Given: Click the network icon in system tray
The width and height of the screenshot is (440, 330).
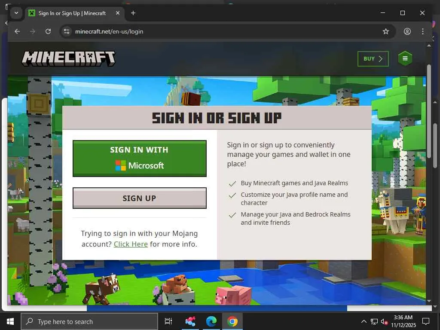Looking at the screenshot, I should [x=374, y=321].
